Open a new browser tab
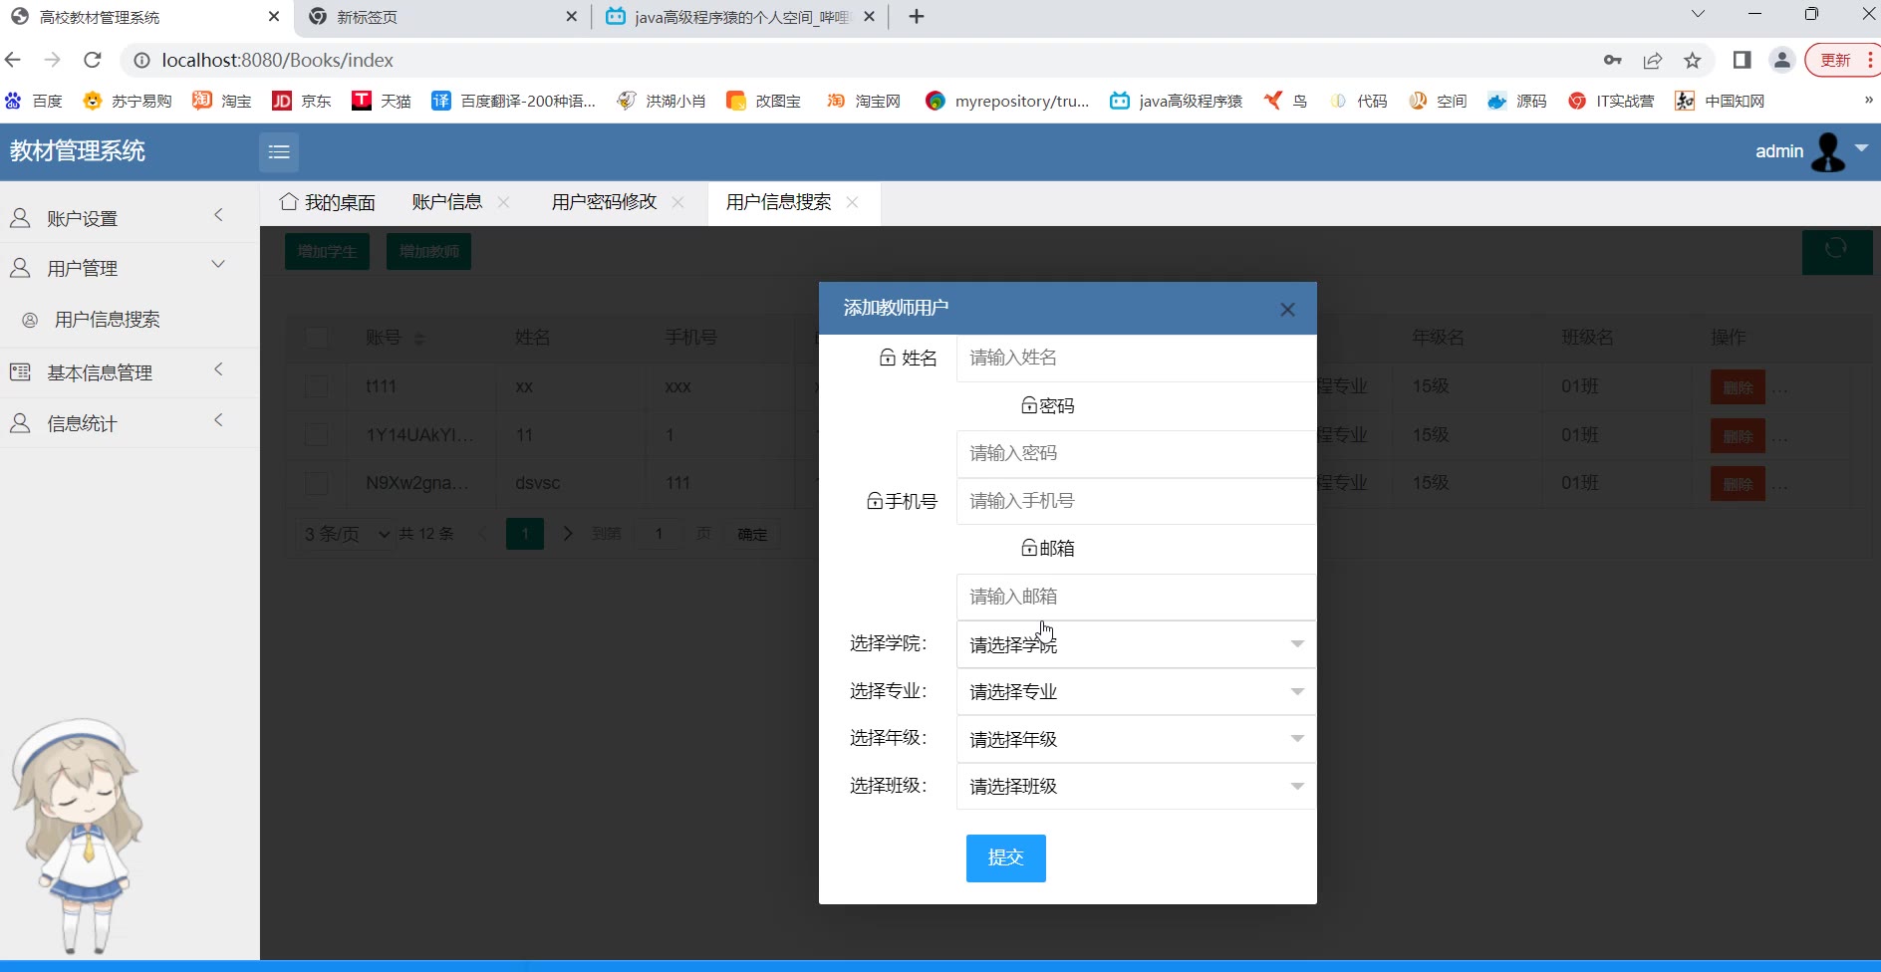Viewport: 1881px width, 972px height. (x=917, y=17)
